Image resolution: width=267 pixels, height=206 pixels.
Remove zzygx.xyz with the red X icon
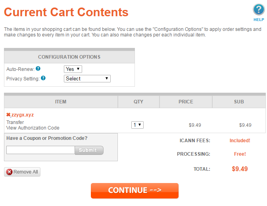pyautogui.click(x=8, y=115)
